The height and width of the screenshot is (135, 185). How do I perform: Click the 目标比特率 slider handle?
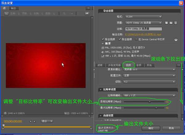pyautogui.click(x=150, y=102)
